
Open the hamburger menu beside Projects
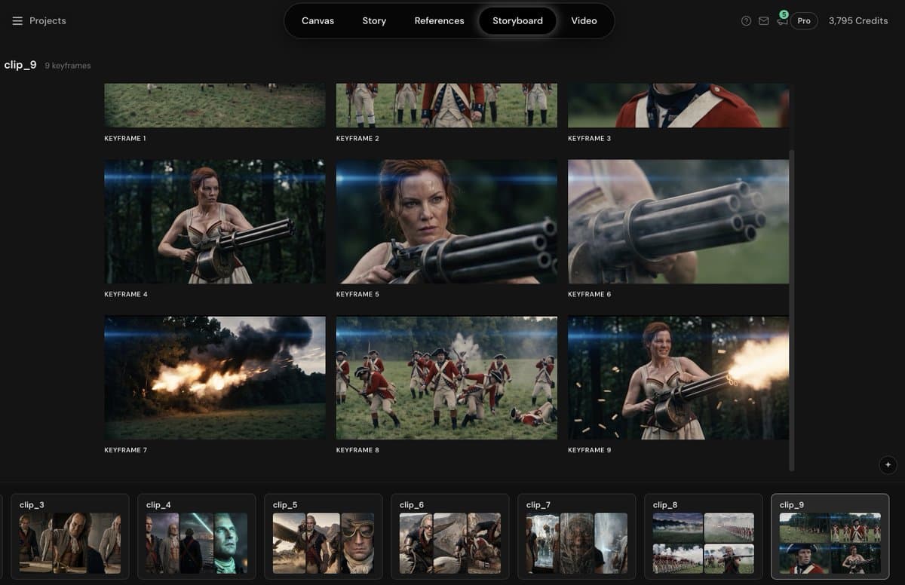[x=17, y=21]
